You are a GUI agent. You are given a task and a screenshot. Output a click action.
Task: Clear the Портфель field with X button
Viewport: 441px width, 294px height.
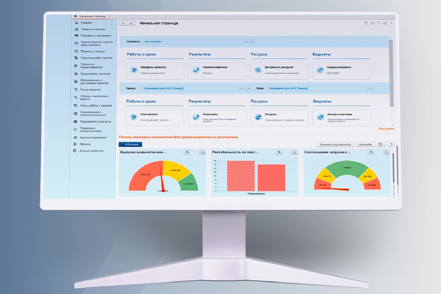(252, 42)
